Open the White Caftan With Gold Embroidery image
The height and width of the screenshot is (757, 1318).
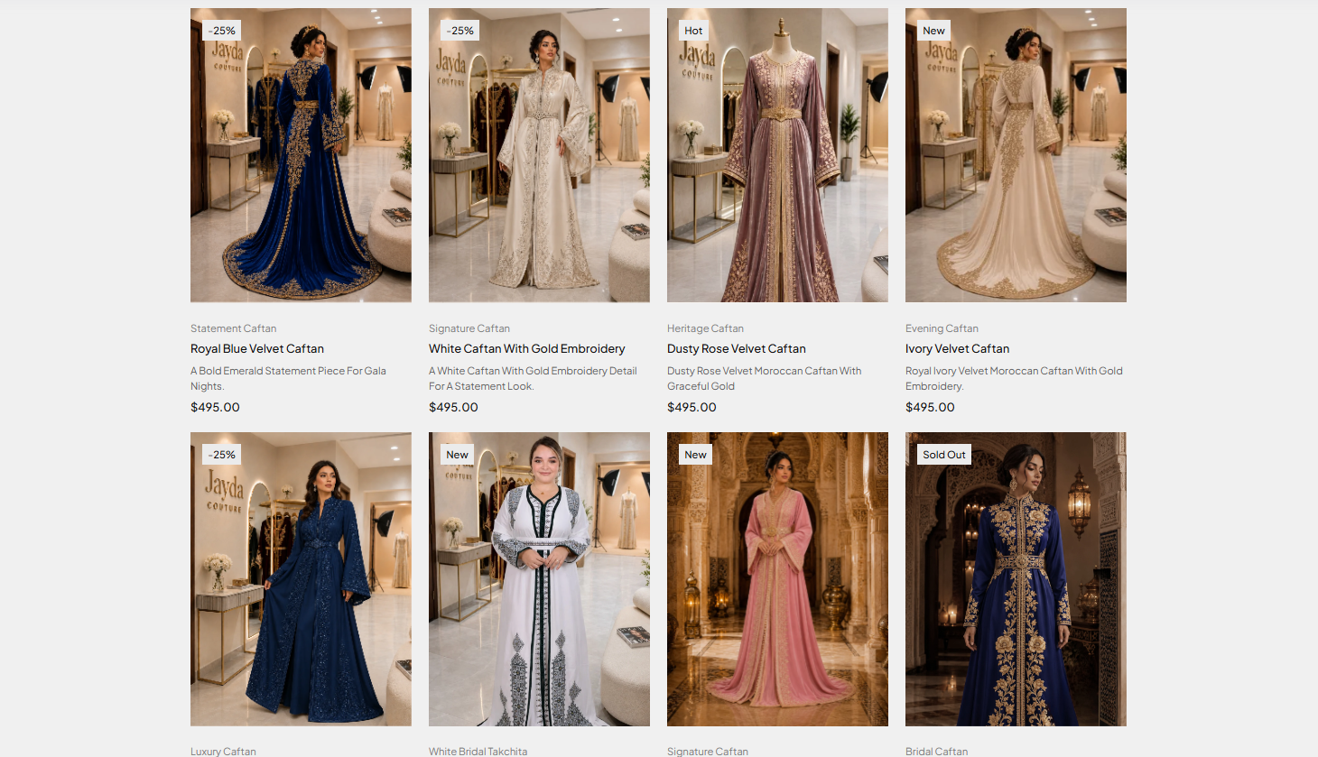pos(539,155)
